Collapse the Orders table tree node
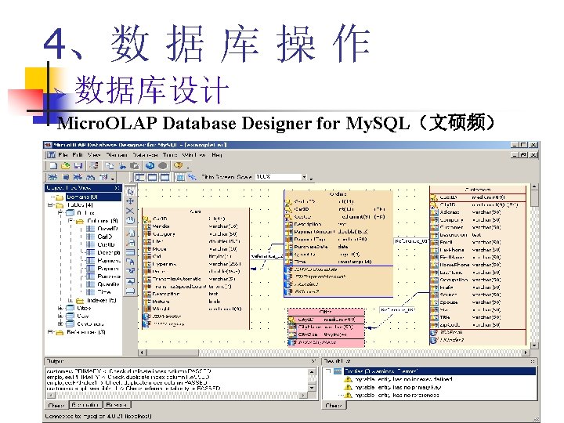This screenshot has width=564, height=423. (x=60, y=213)
